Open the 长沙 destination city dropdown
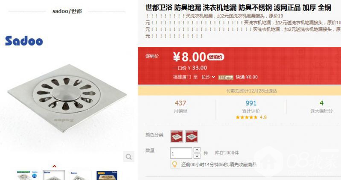 208,77
